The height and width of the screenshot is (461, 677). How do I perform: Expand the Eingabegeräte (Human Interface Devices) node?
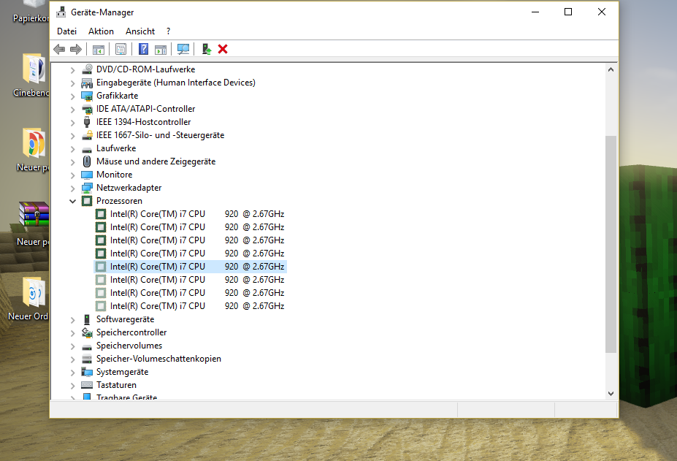point(73,83)
